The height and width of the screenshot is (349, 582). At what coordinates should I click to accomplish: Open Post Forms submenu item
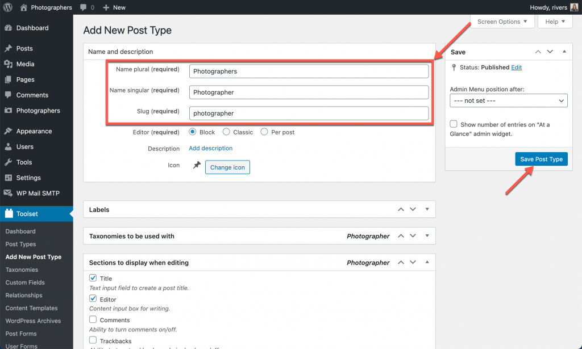21,334
